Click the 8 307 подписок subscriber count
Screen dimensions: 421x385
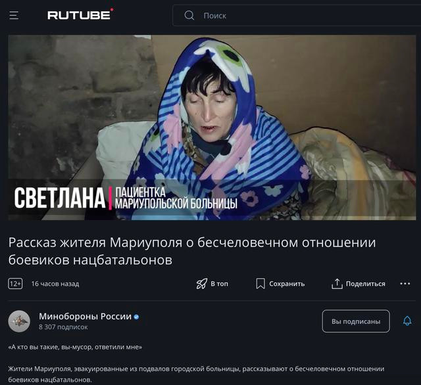pos(63,327)
